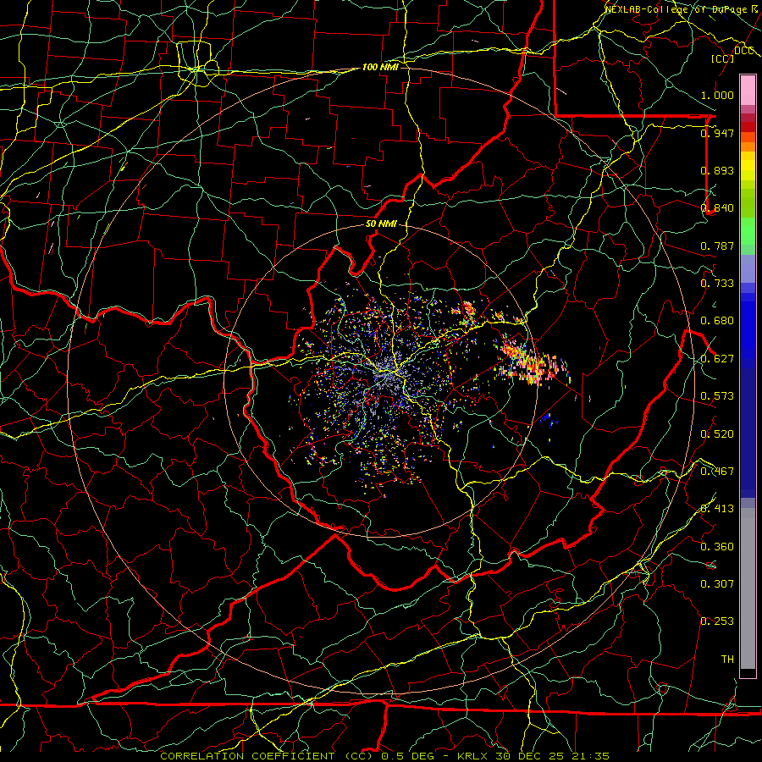Click the TH label on the scale
This screenshot has height=762, width=762.
coord(727,660)
